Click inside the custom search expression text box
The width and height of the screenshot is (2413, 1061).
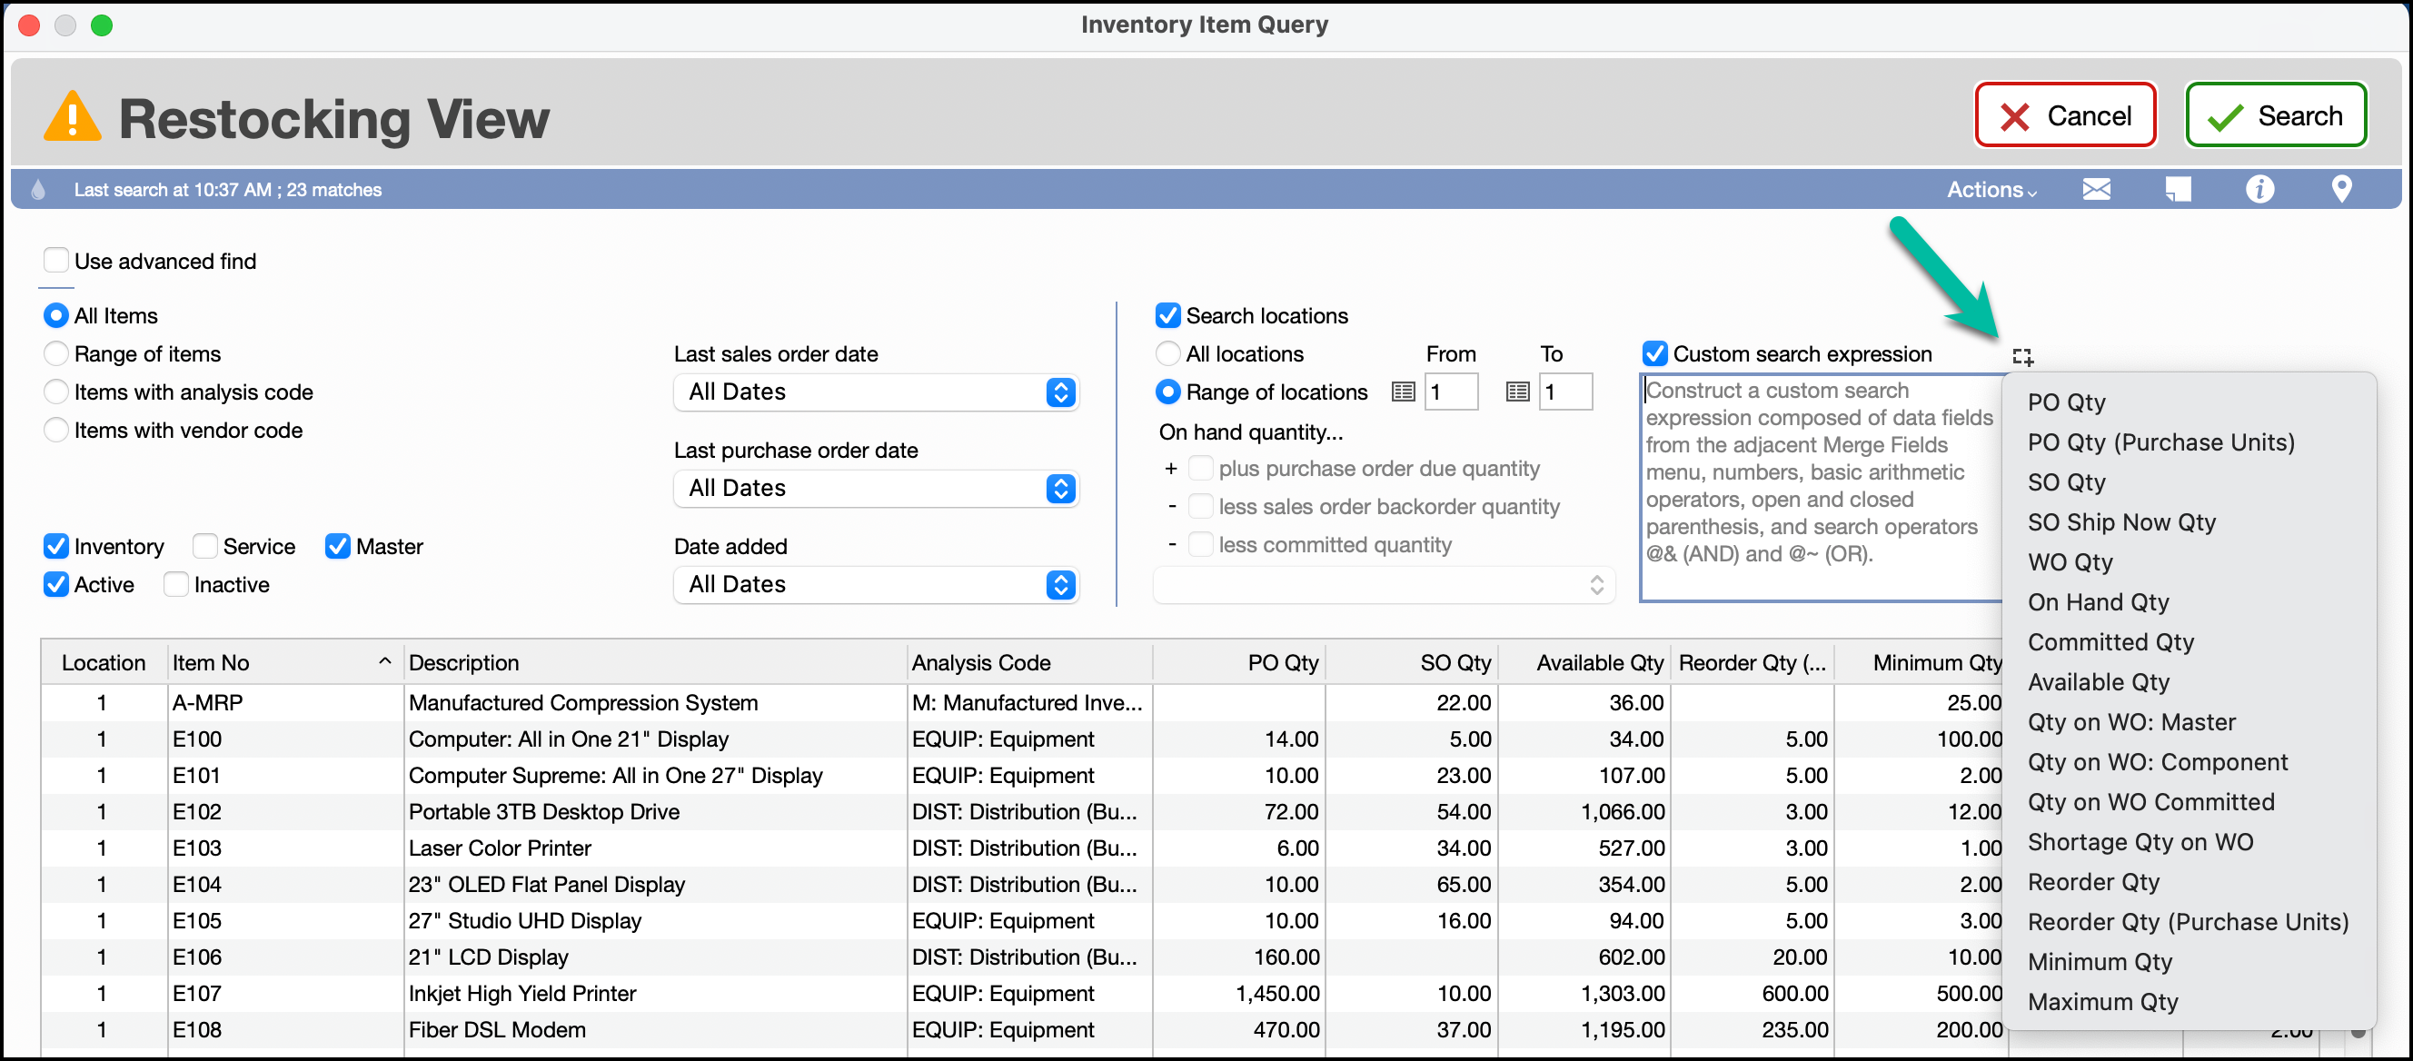(x=1818, y=487)
